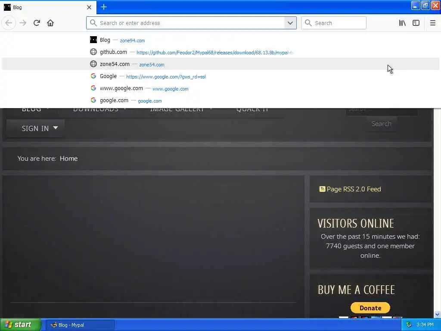
Task: Collapse the address bar history dropdown
Action: pos(290,23)
